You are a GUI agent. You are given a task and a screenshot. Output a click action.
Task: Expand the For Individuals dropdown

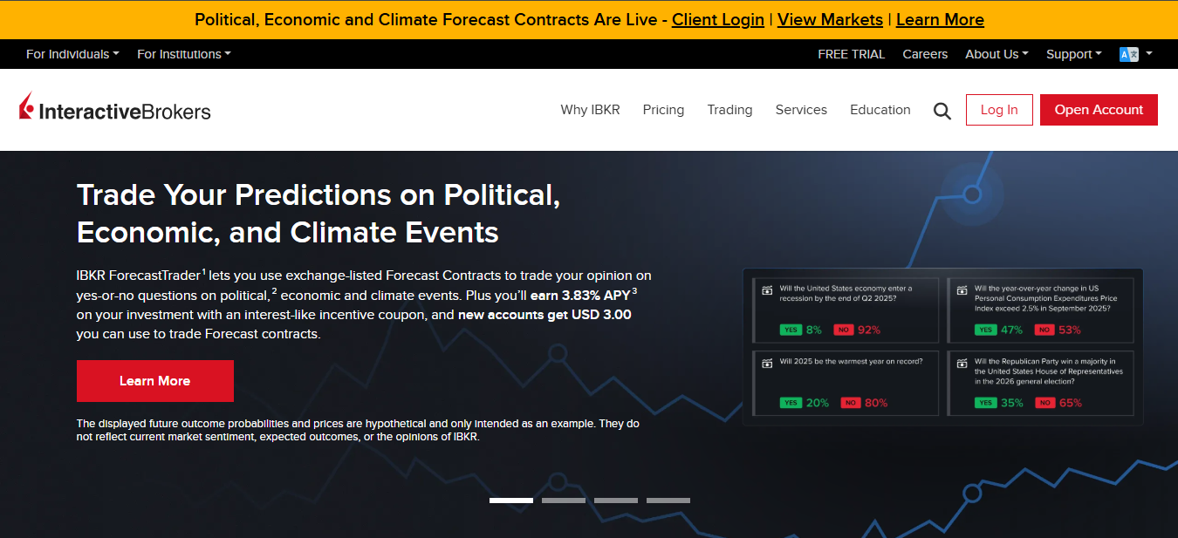click(x=72, y=54)
